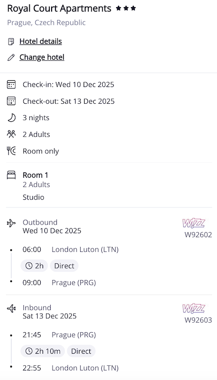
Task: Click the 2h duration chip on outbound flight
Action: (x=34, y=266)
